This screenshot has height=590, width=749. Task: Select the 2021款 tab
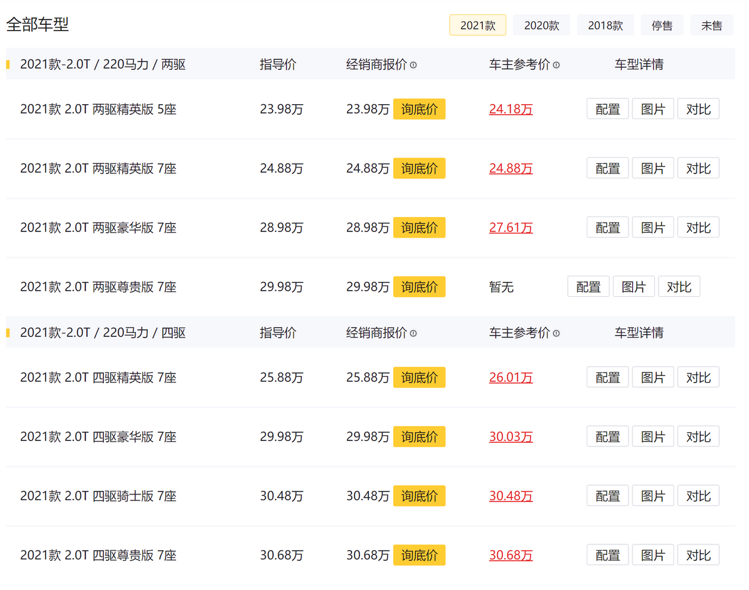(x=477, y=26)
